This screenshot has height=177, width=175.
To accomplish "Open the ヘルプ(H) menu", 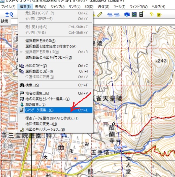I will tap(158, 7).
